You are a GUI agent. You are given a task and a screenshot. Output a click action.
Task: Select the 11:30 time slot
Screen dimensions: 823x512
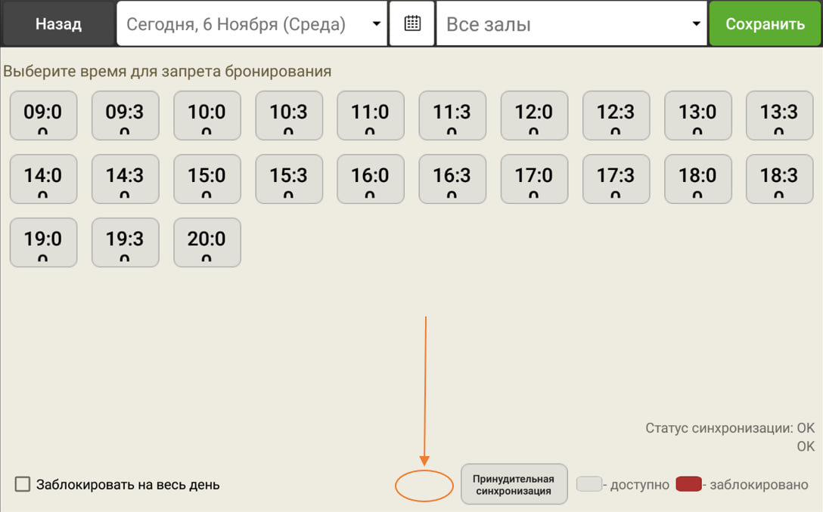(x=452, y=116)
